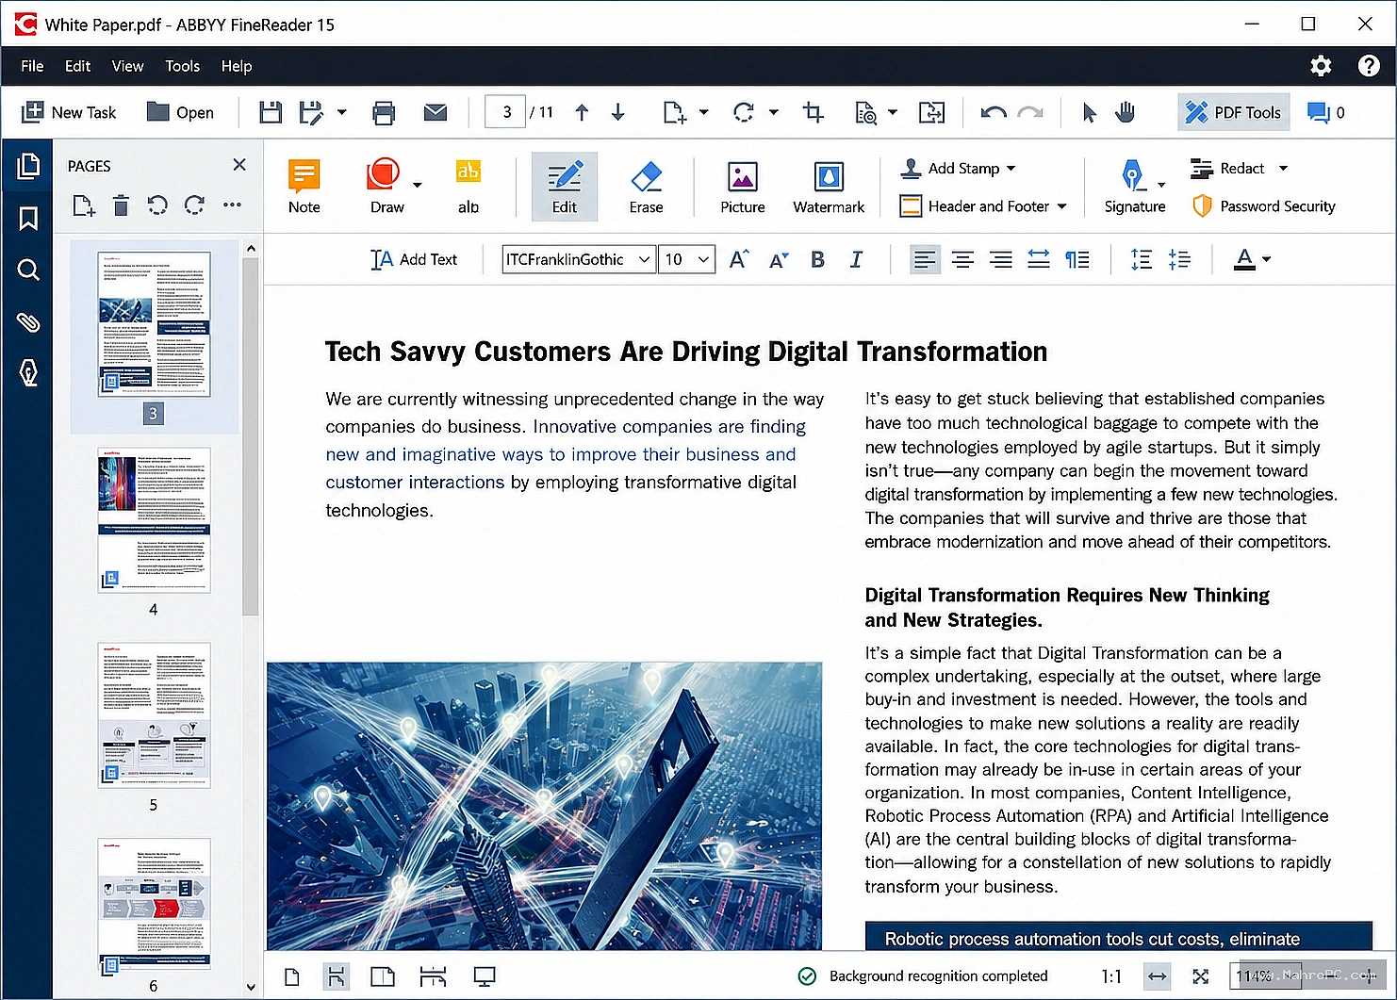Expand the Redact dropdown arrow
Viewport: 1397px width, 1000px height.
coord(1283,169)
